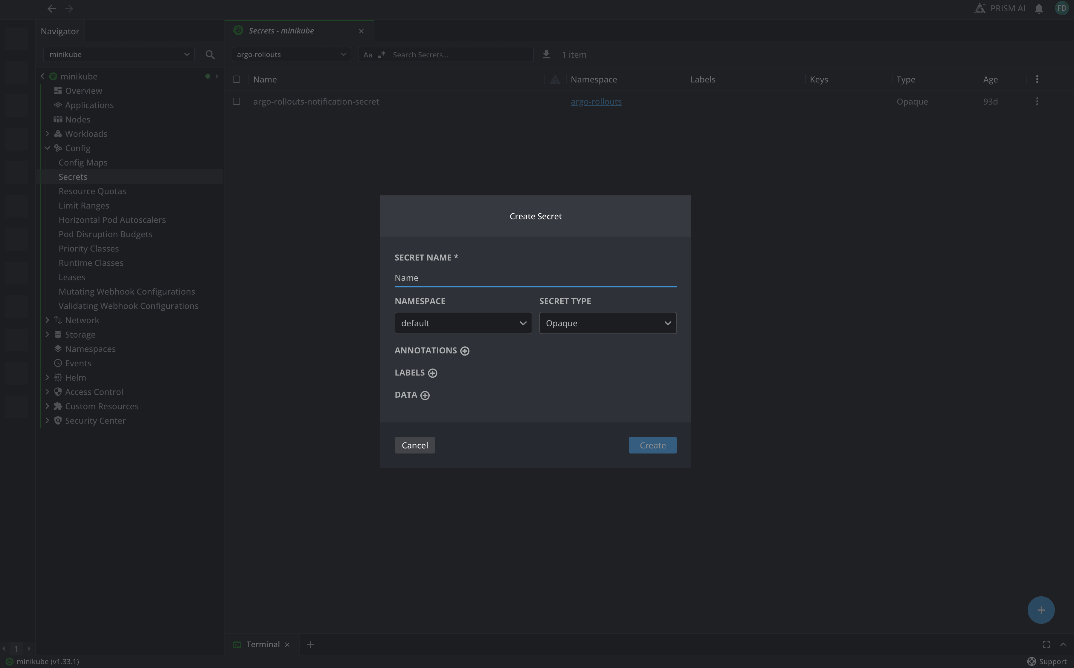1074x668 pixels.
Task: Check the argo-rollouts-notification-secret row checkbox
Action: click(x=237, y=102)
